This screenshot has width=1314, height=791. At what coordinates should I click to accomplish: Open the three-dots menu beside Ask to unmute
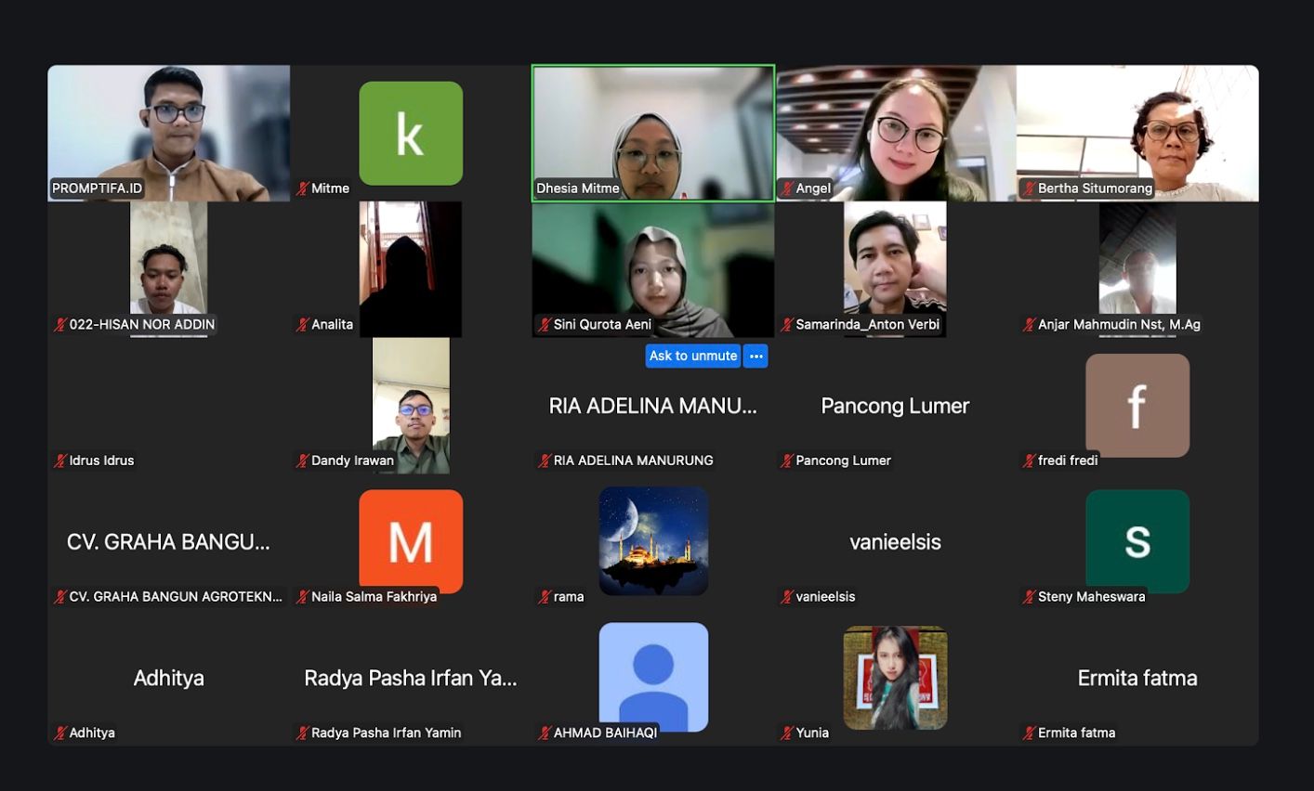point(756,356)
